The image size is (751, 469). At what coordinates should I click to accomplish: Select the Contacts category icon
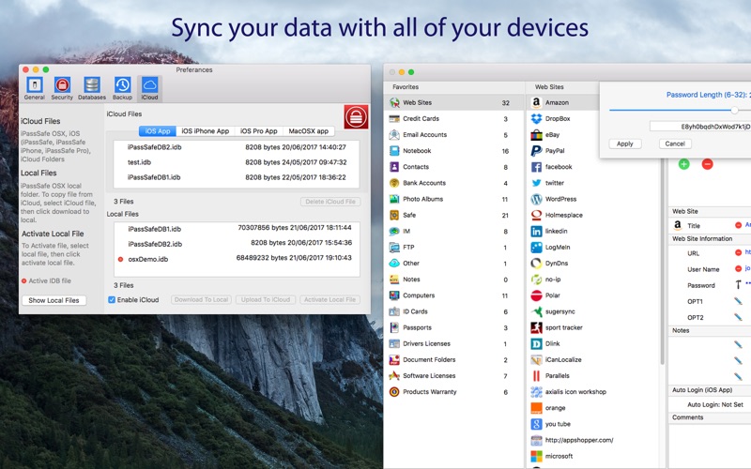[394, 167]
